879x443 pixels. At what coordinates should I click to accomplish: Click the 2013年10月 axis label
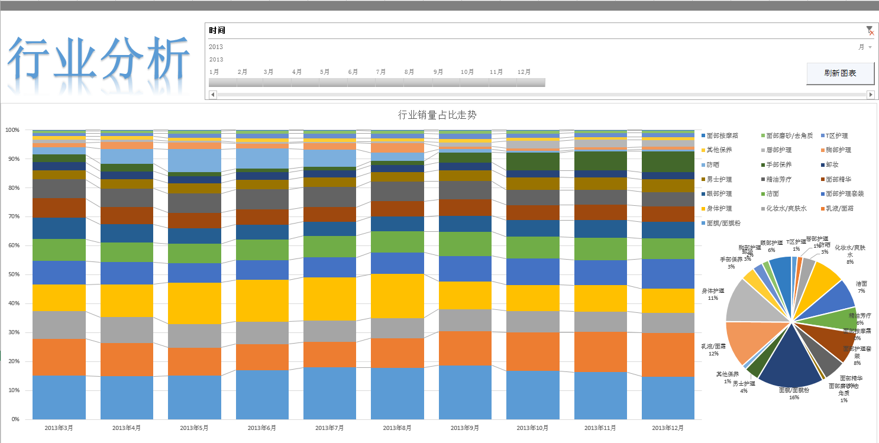pyautogui.click(x=533, y=428)
